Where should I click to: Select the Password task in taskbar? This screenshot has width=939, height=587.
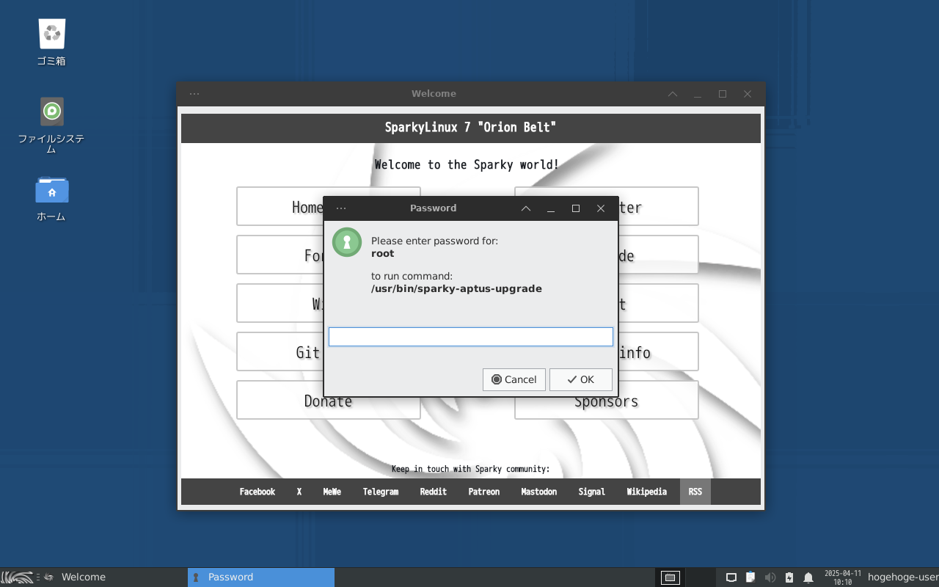point(261,577)
